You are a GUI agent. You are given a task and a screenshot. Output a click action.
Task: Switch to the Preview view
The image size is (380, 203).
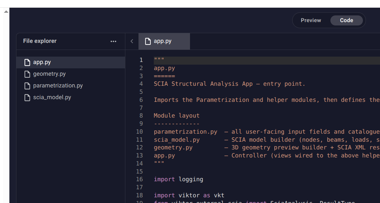[x=311, y=20]
